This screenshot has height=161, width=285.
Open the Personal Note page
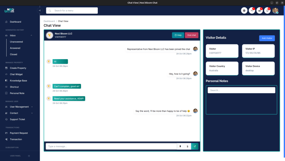click(17, 93)
